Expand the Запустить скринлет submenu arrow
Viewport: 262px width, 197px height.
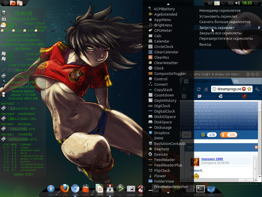[259, 28]
